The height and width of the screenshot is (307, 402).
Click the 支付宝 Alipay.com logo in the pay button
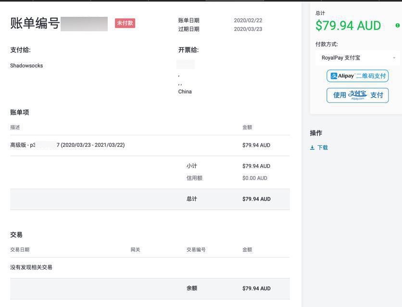click(357, 95)
